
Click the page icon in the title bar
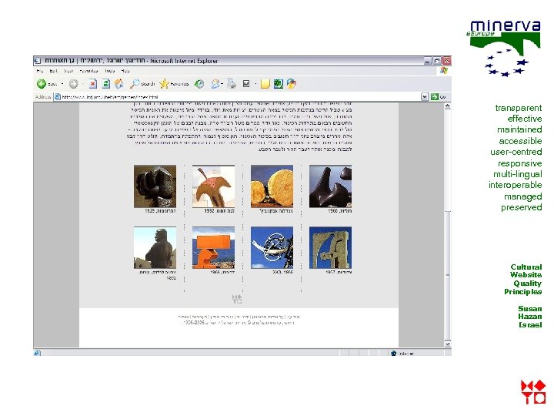point(38,61)
